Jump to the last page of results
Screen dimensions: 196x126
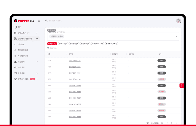point(176,123)
